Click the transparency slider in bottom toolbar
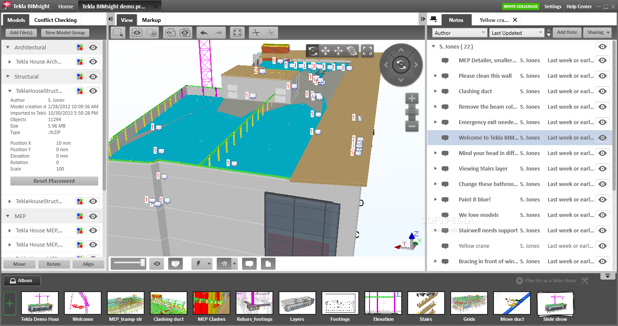 128,264
